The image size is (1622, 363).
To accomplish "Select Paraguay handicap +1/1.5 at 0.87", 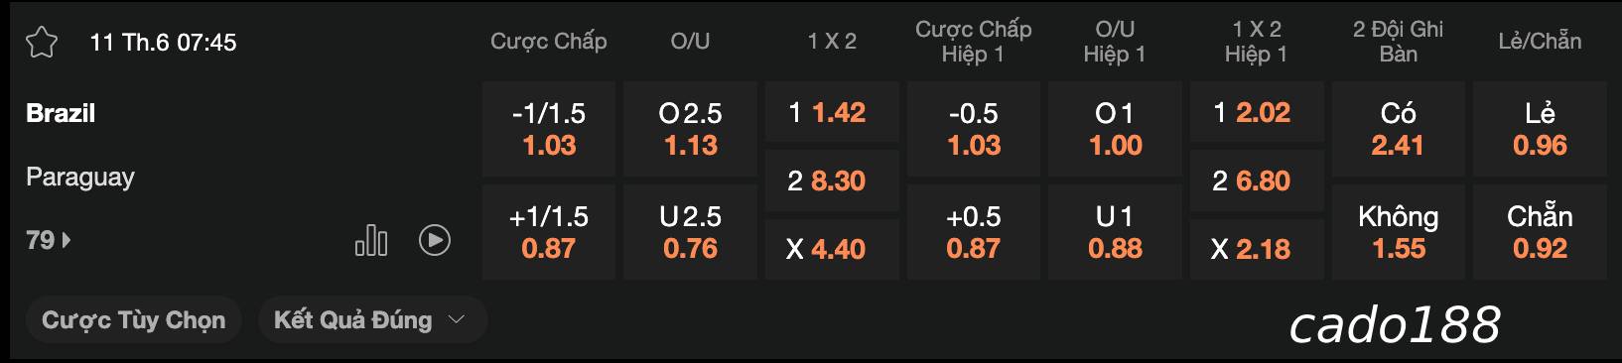I will (x=549, y=232).
